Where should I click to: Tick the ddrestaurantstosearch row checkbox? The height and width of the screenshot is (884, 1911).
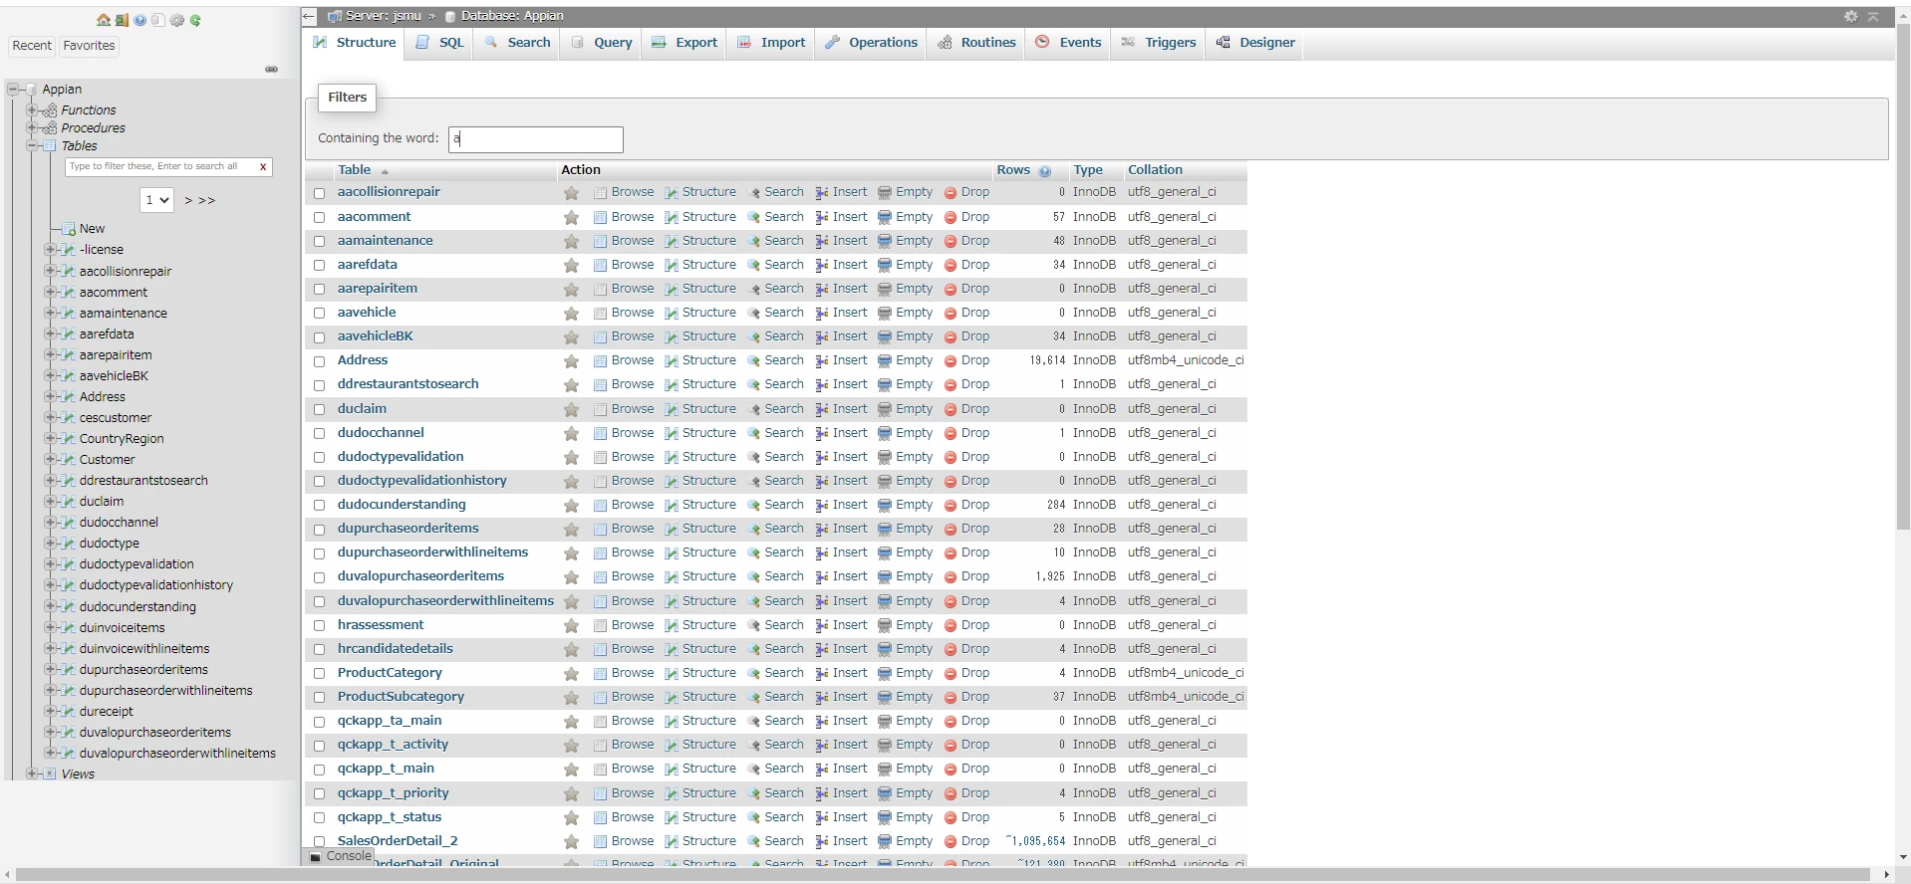click(320, 385)
